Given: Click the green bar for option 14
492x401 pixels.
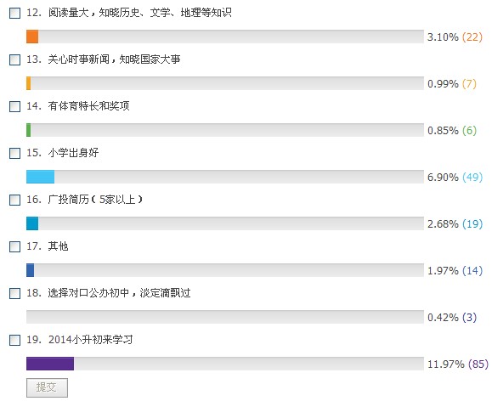Looking at the screenshot, I should point(29,130).
